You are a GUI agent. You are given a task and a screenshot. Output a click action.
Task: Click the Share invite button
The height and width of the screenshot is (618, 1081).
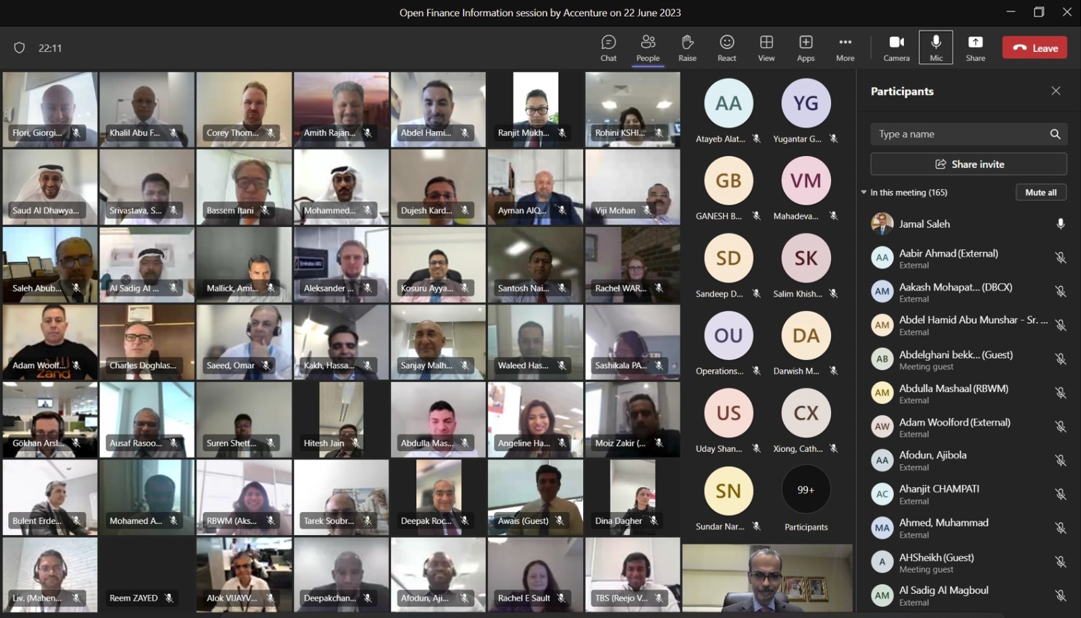[968, 164]
